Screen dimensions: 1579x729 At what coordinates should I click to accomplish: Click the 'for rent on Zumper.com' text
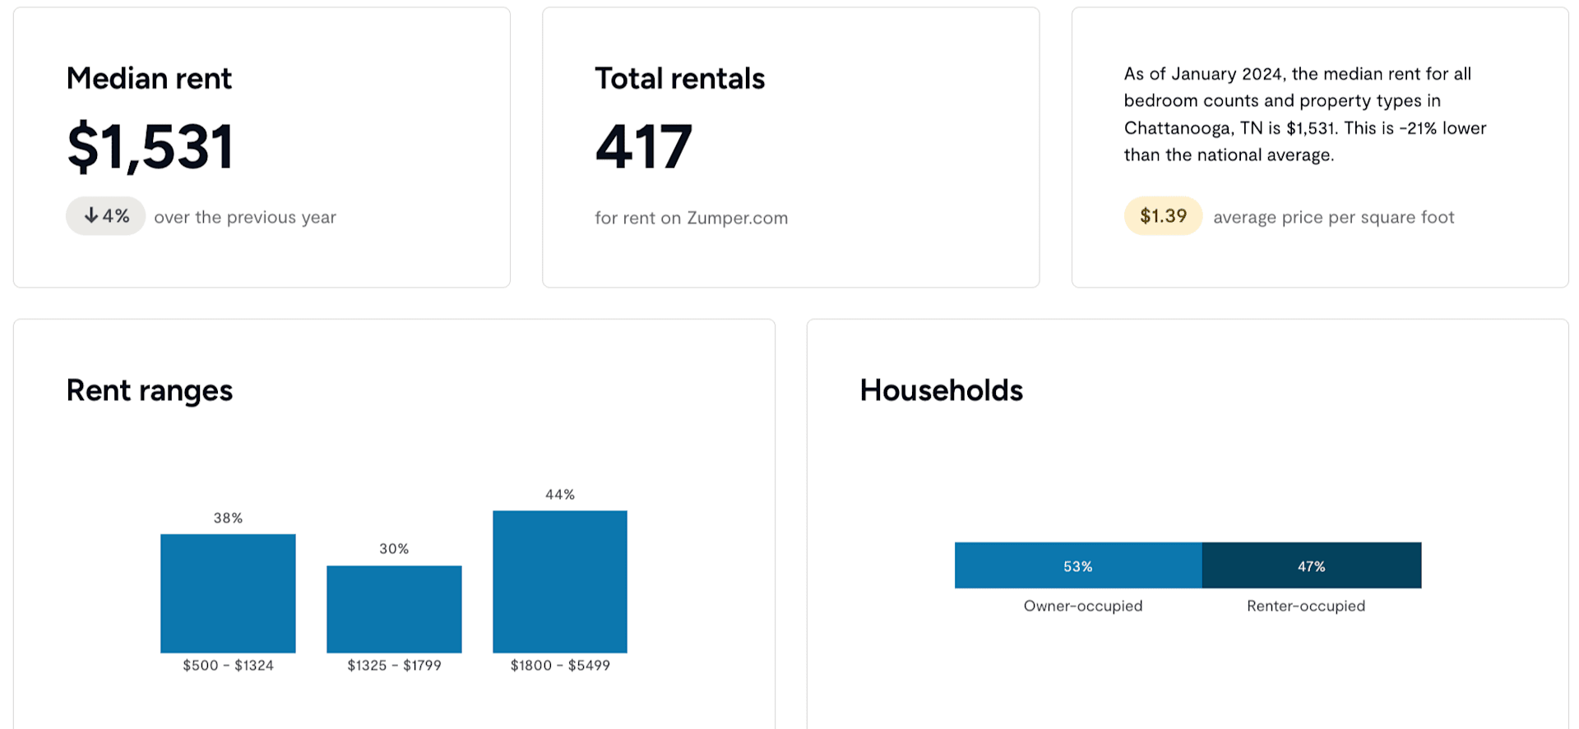coord(692,218)
